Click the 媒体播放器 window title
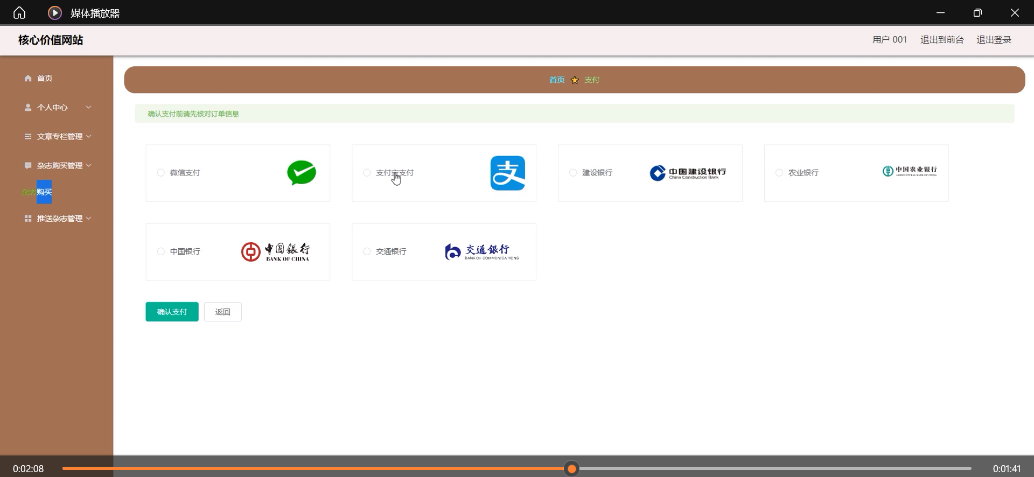 tap(95, 13)
